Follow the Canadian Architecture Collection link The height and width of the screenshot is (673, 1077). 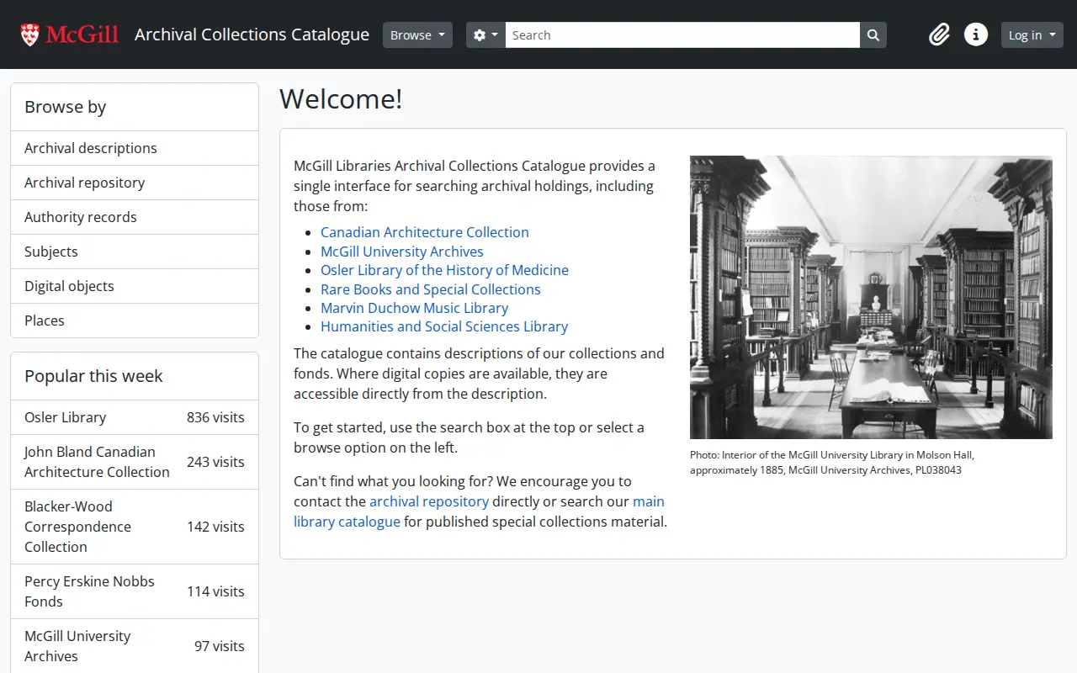pyautogui.click(x=425, y=232)
